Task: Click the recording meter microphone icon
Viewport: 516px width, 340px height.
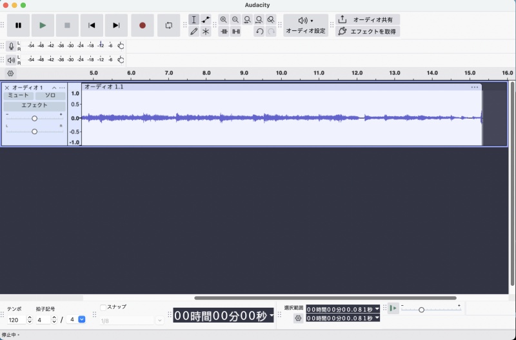Action: [x=11, y=46]
